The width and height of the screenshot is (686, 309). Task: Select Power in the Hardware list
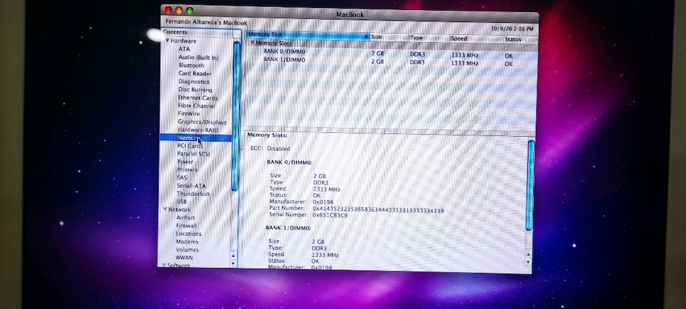(185, 162)
